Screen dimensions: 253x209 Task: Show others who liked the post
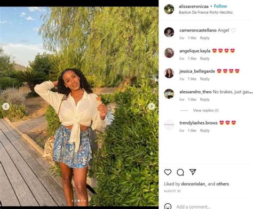point(223,184)
